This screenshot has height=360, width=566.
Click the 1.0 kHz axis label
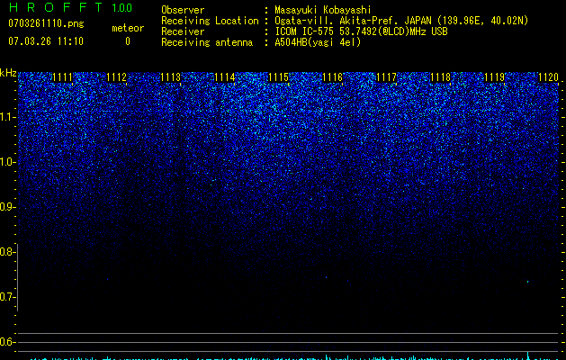[7, 163]
